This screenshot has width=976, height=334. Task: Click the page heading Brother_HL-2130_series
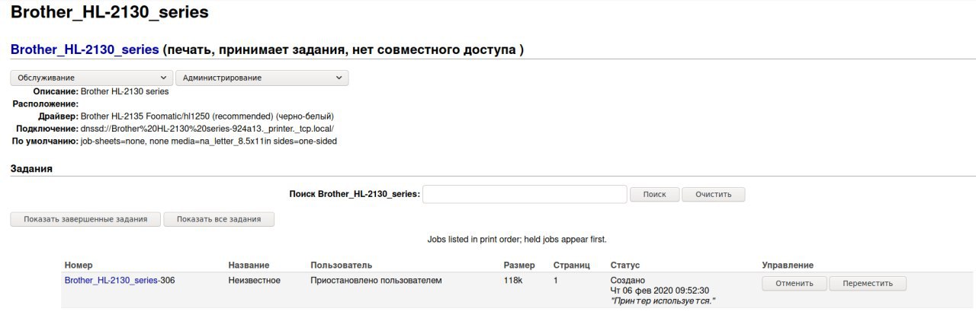point(110,12)
